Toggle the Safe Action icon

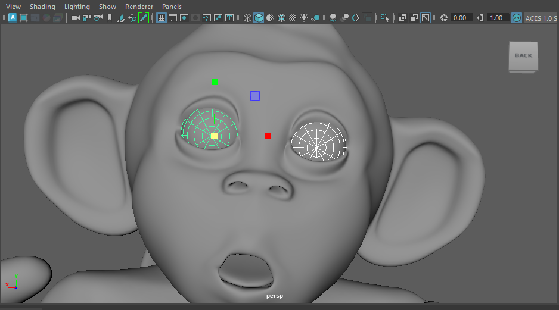tap(218, 18)
